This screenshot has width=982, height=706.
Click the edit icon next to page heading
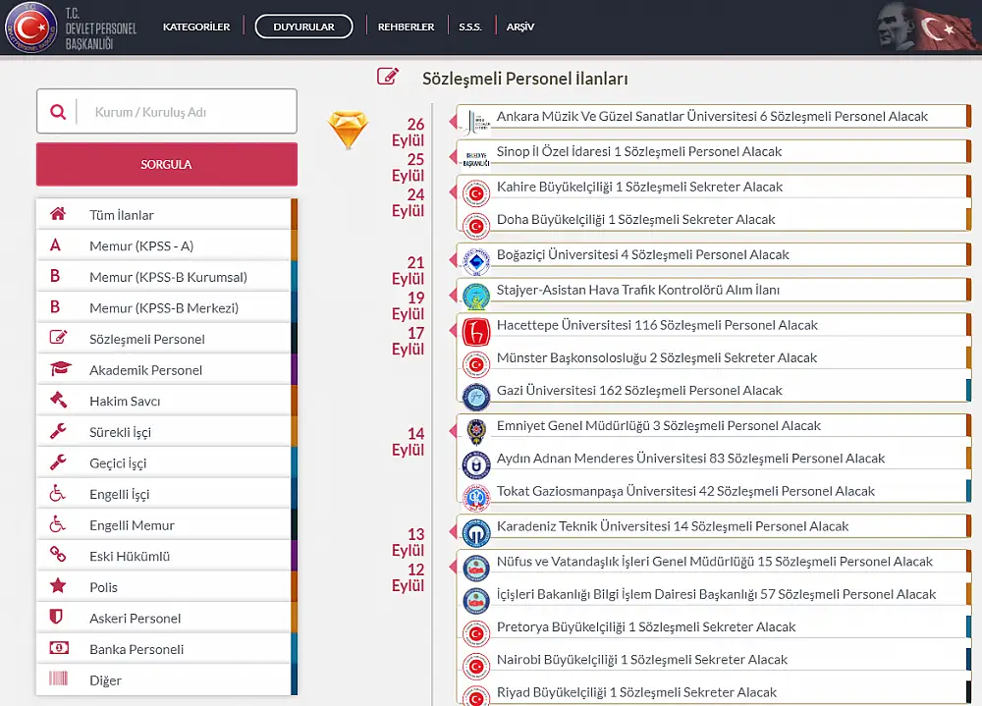388,77
